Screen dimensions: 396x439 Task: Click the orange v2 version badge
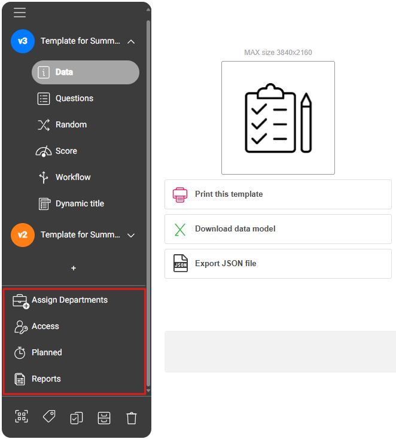(22, 235)
